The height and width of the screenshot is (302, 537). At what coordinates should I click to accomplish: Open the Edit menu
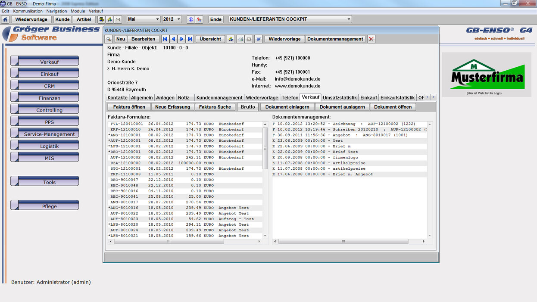pos(6,11)
